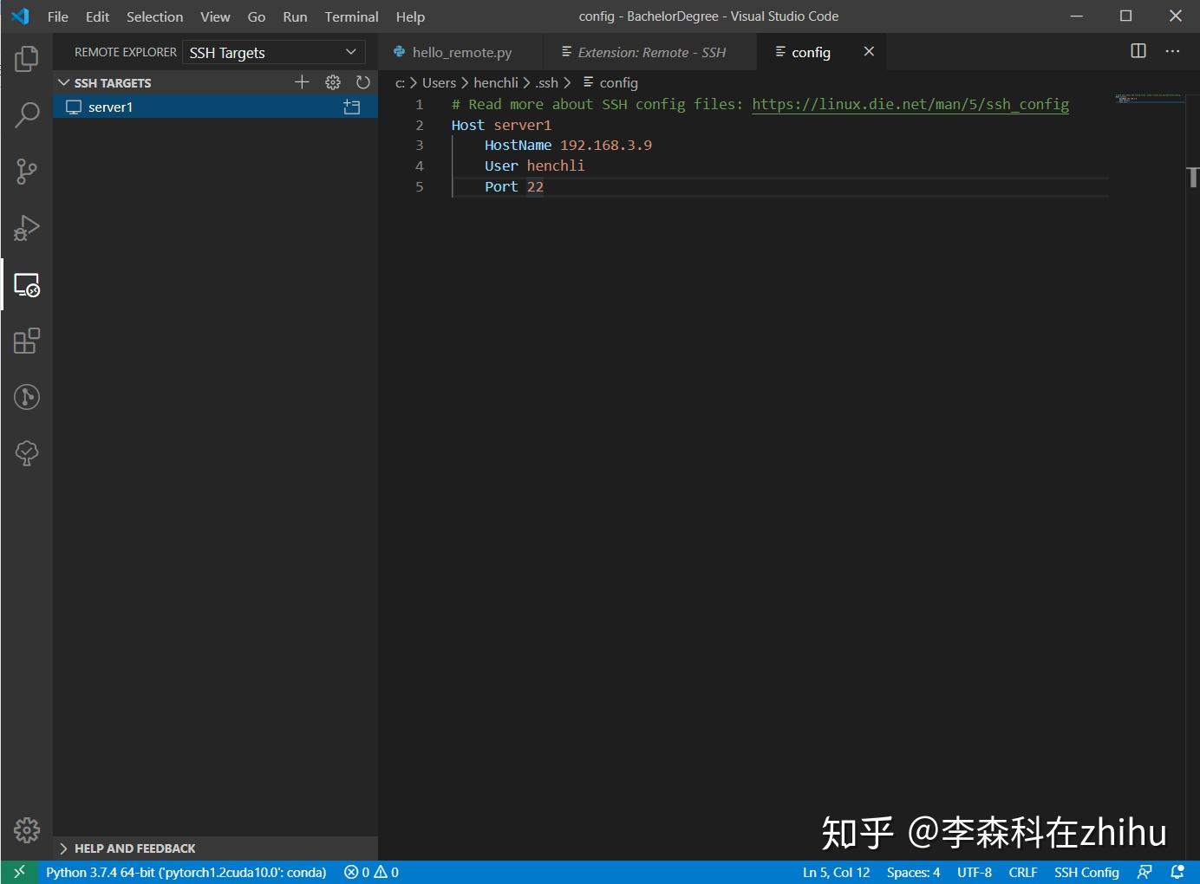This screenshot has width=1200, height=884.
Task: Refresh the SSH Targets list
Action: pyautogui.click(x=363, y=82)
